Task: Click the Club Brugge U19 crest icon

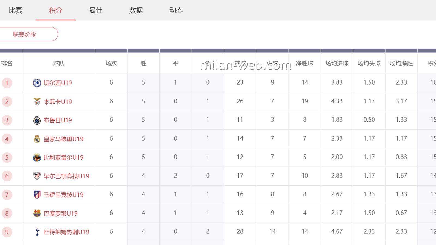Action: tap(37, 120)
